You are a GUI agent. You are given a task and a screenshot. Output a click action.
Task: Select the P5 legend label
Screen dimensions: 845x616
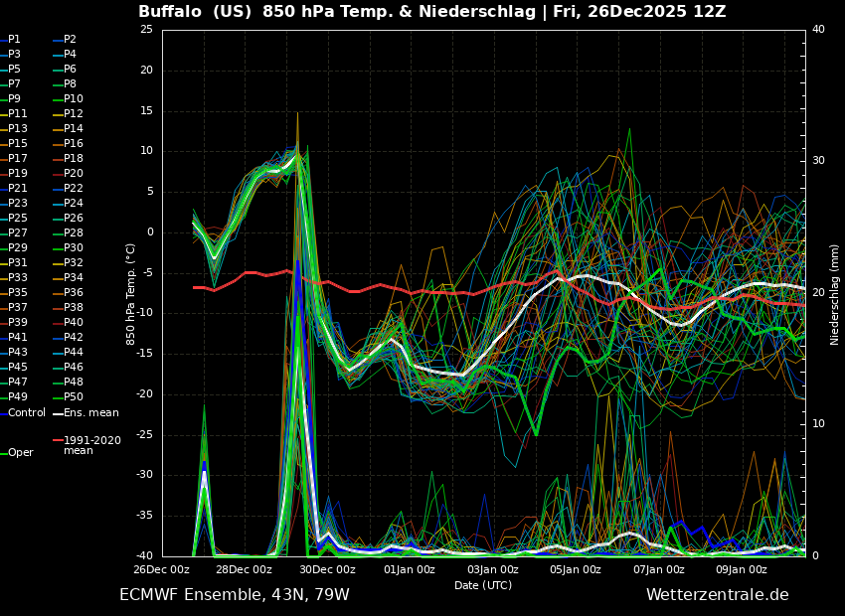tap(14, 69)
